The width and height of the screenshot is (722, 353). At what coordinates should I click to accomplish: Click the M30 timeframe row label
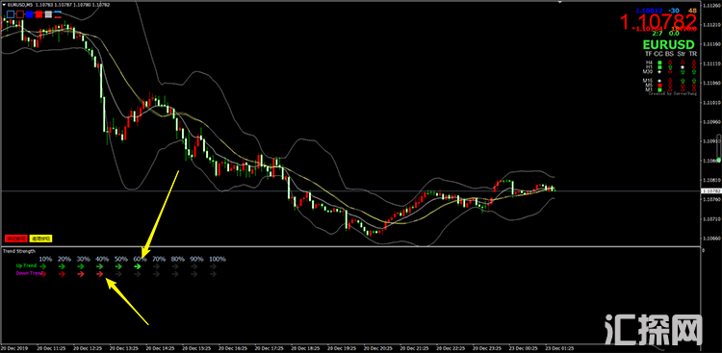[x=648, y=71]
